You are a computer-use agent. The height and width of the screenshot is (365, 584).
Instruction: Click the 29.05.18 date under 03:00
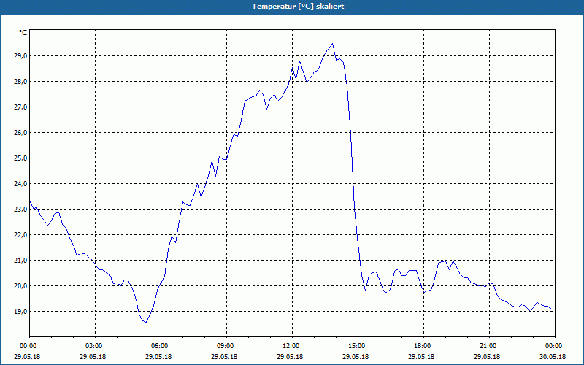point(93,357)
